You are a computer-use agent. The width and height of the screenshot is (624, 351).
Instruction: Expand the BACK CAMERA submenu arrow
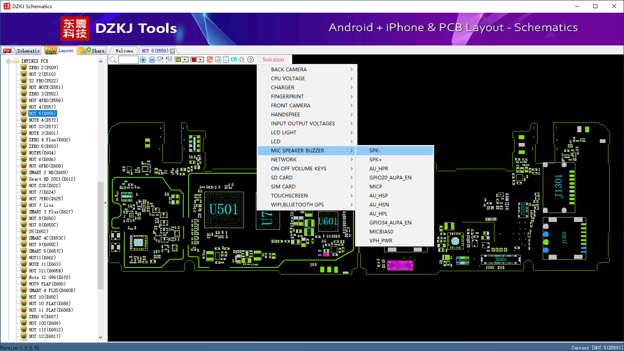point(352,70)
